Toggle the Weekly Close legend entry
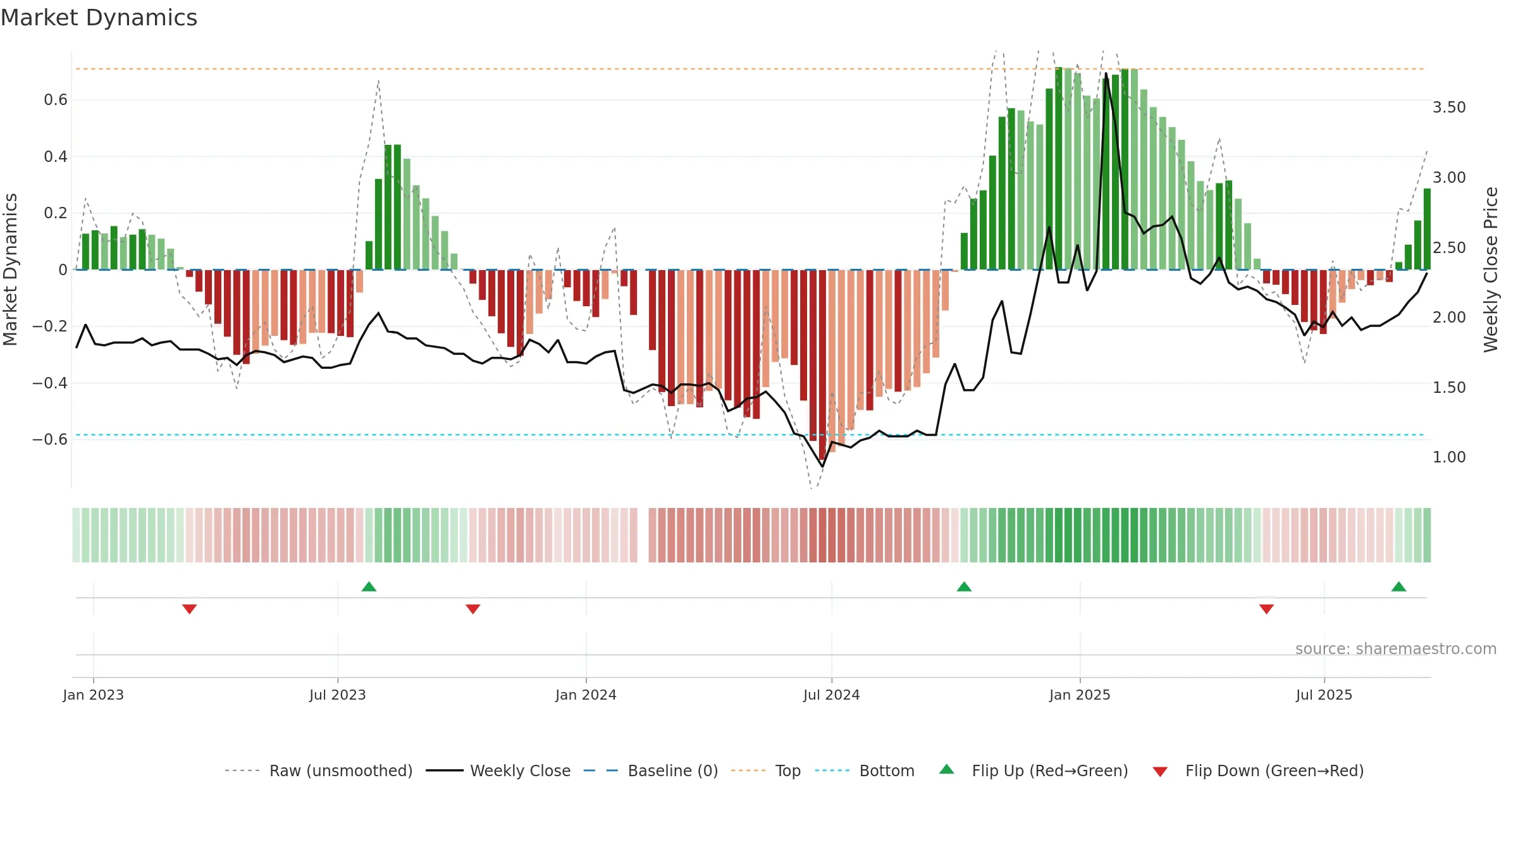The height and width of the screenshot is (854, 1518). pos(498,770)
